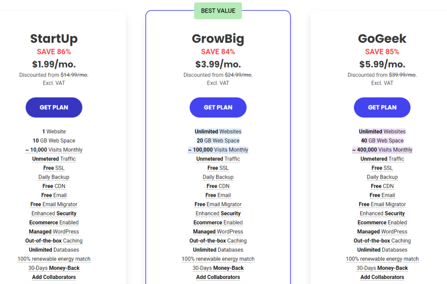Click Add Collaborators in GoGeek plan

click(382, 277)
